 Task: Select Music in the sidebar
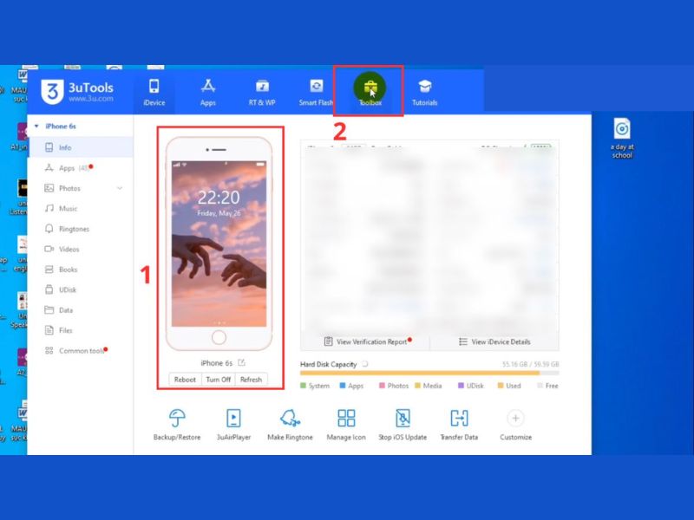(x=81, y=208)
